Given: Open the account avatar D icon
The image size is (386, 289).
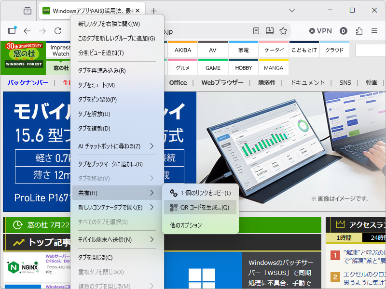Looking at the screenshot, I should (344, 31).
